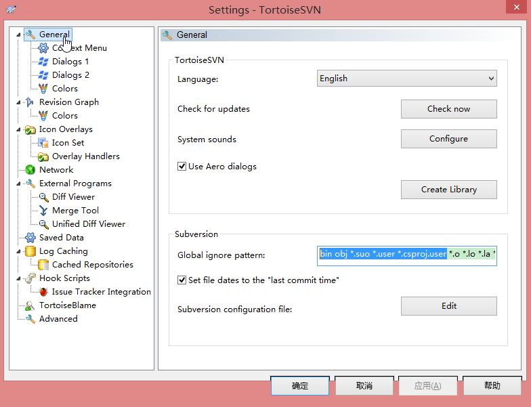Click the Create Library button

coord(448,190)
